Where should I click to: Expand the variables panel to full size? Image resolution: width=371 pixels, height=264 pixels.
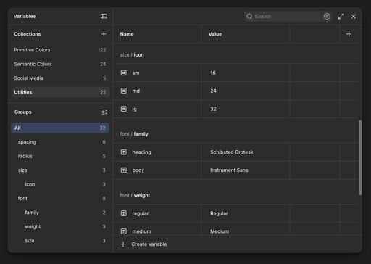click(341, 17)
